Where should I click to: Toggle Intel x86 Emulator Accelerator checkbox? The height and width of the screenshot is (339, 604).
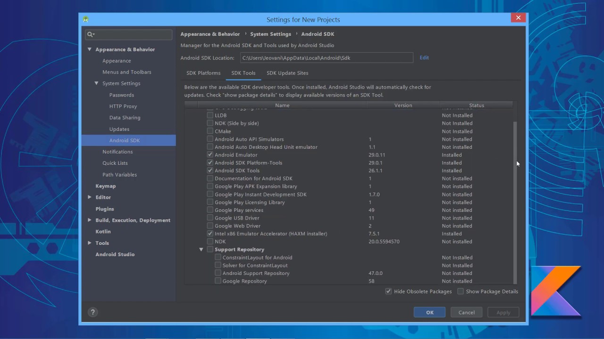pyautogui.click(x=210, y=234)
